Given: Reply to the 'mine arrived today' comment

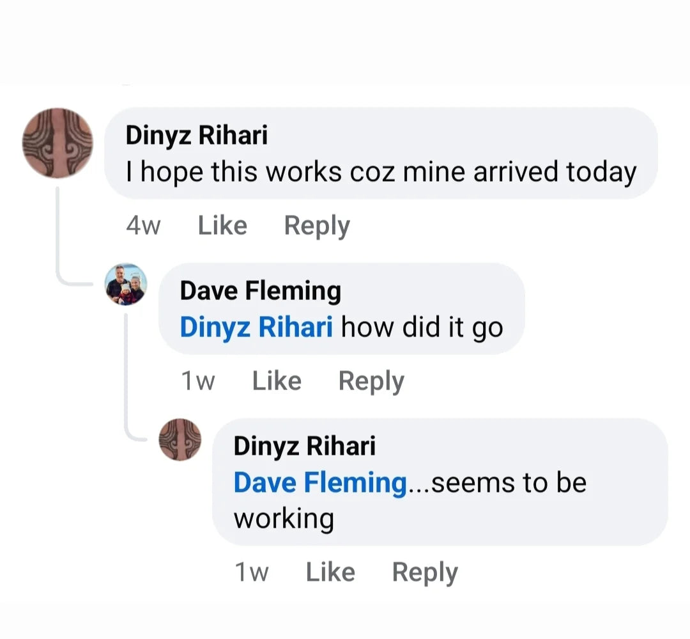Looking at the screenshot, I should coord(317,226).
